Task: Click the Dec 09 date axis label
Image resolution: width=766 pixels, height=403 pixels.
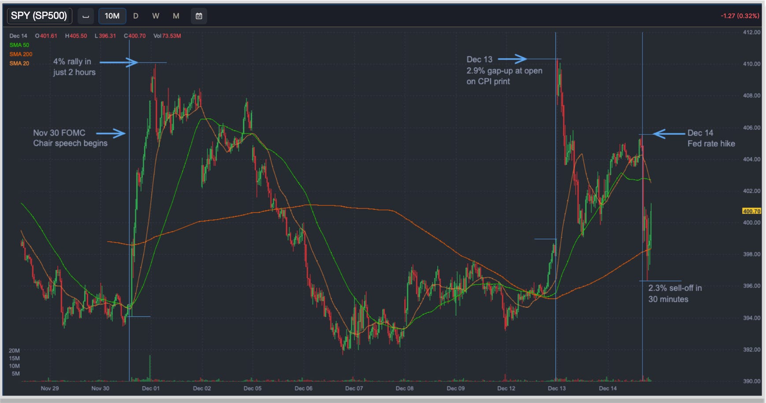Action: (455, 388)
